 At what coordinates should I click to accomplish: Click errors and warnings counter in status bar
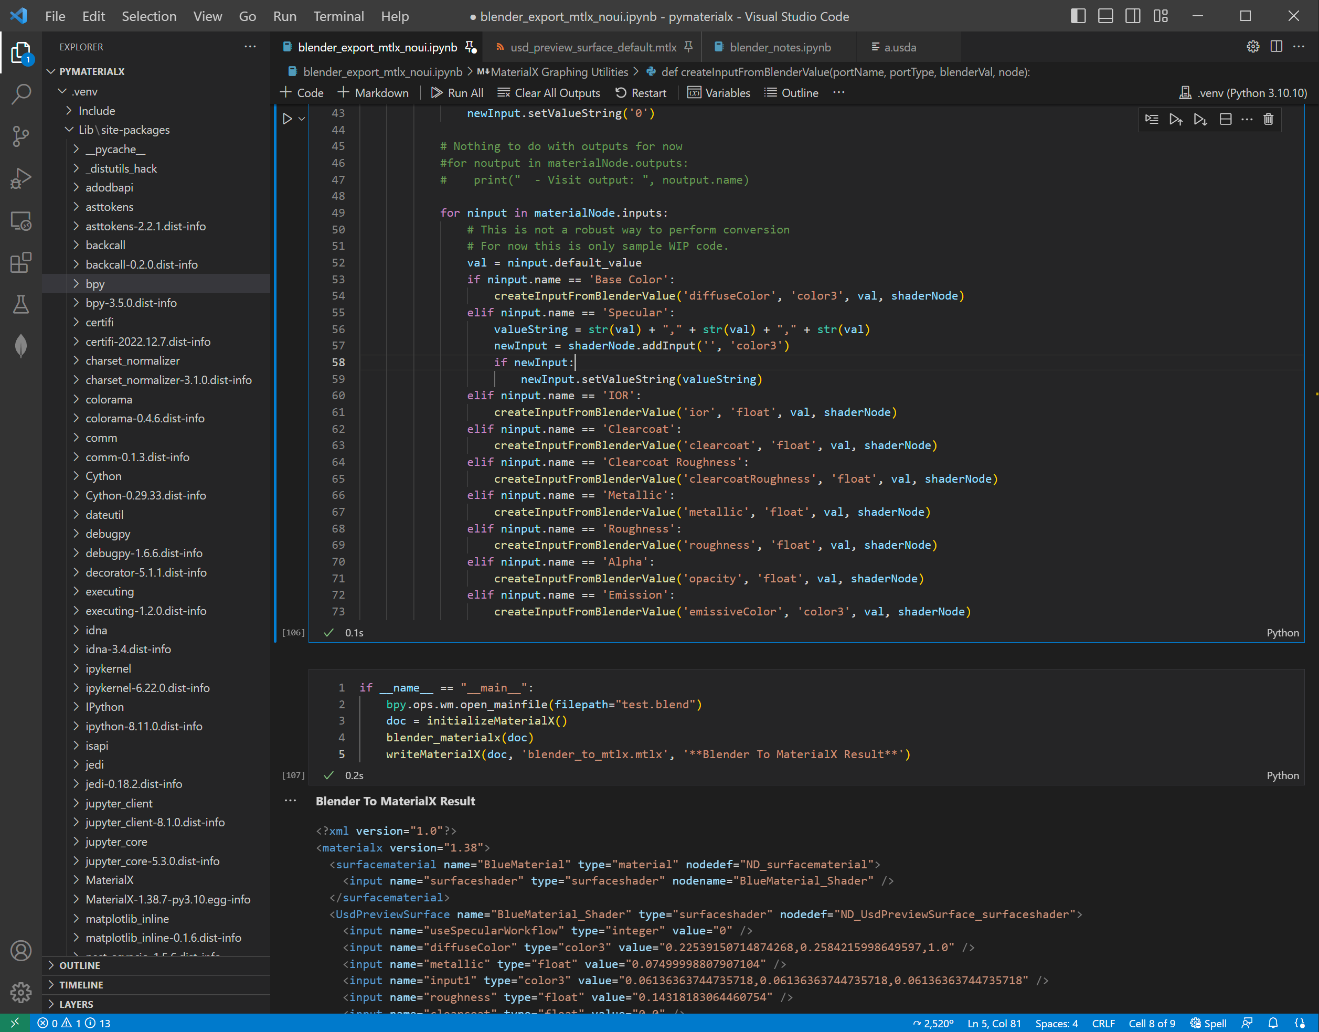click(x=73, y=1023)
